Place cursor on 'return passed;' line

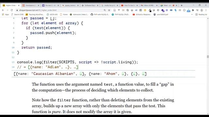[37, 47]
